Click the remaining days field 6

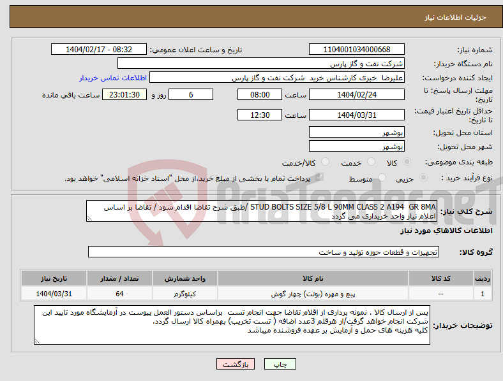(x=191, y=94)
